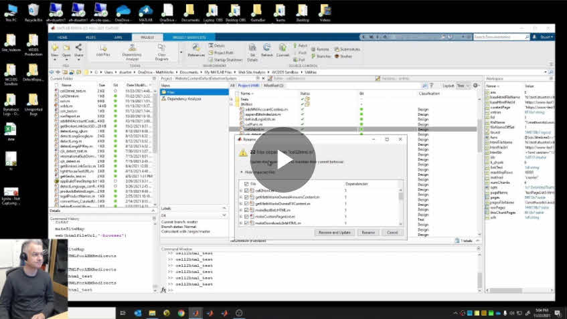Switch to the HOME tab
The width and height of the screenshot is (567, 319).
click(x=62, y=37)
